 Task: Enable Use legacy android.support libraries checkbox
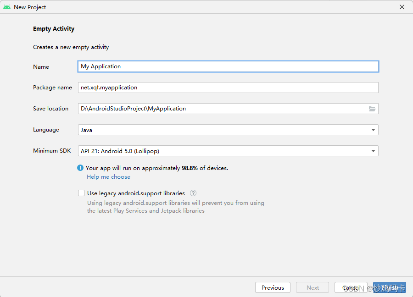pyautogui.click(x=81, y=193)
